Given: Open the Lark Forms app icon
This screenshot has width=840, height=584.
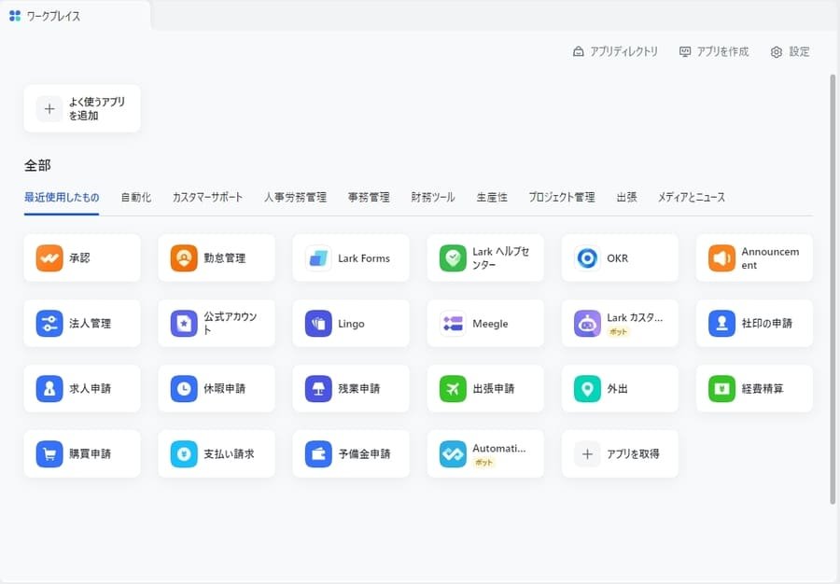Looking at the screenshot, I should (x=318, y=258).
